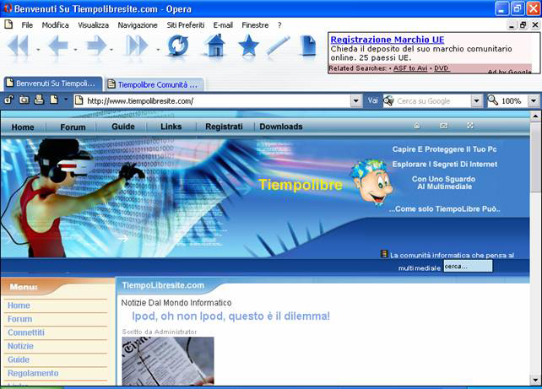Viewport: 542px width, 389px height.
Task: Click the newspaper article thumbnail
Action: 168,360
